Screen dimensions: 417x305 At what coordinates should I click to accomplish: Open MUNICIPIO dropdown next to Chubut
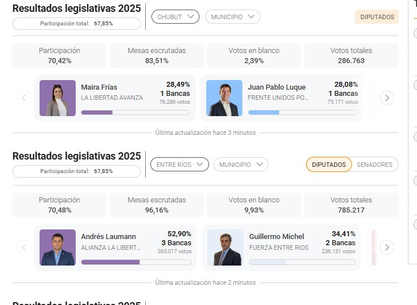tap(232, 17)
